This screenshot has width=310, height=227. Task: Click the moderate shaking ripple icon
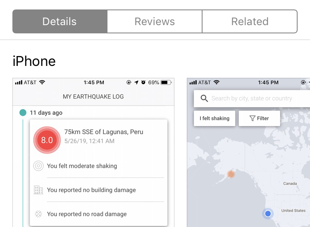point(38,166)
